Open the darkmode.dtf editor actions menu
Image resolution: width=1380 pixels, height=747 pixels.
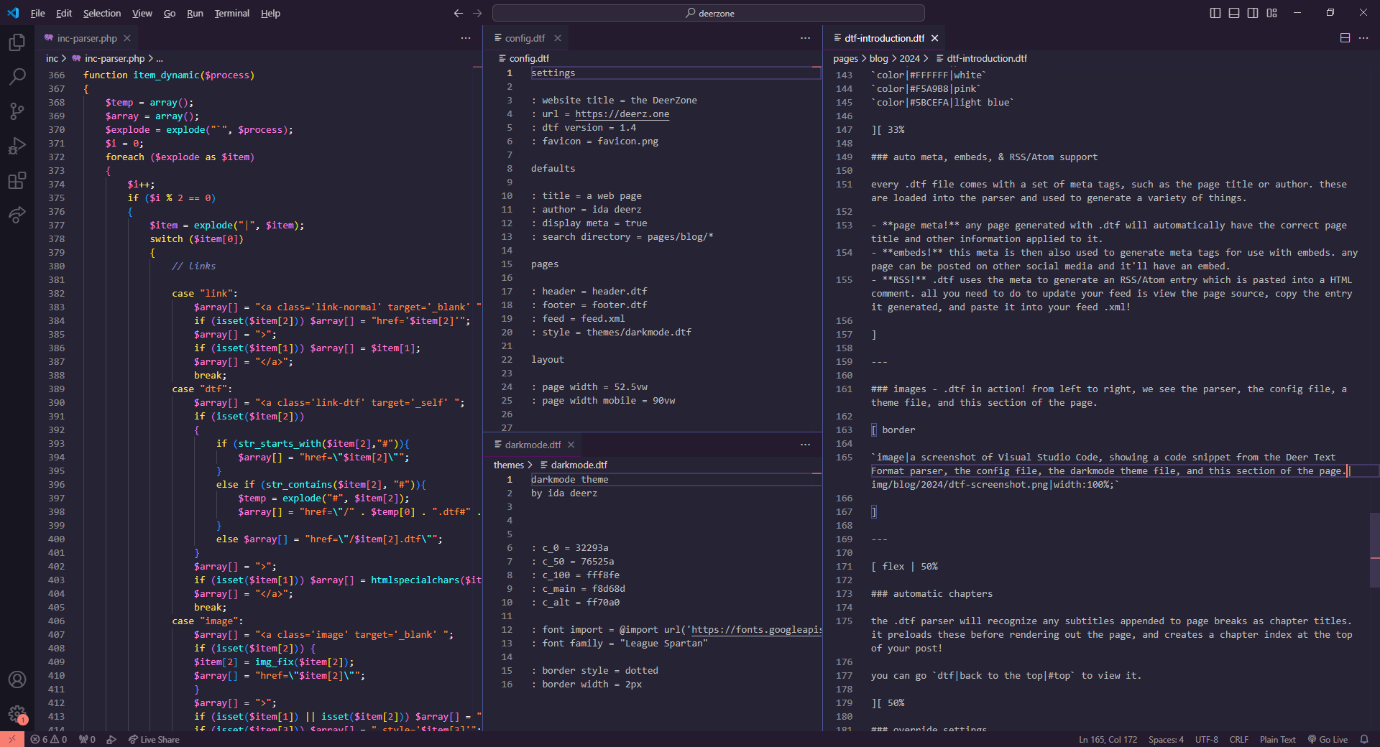pos(806,444)
